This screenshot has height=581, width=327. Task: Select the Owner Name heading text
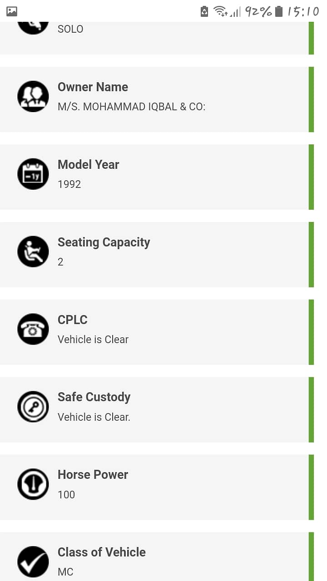pos(93,87)
